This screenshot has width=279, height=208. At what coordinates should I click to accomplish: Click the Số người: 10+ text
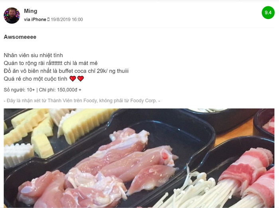19,90
